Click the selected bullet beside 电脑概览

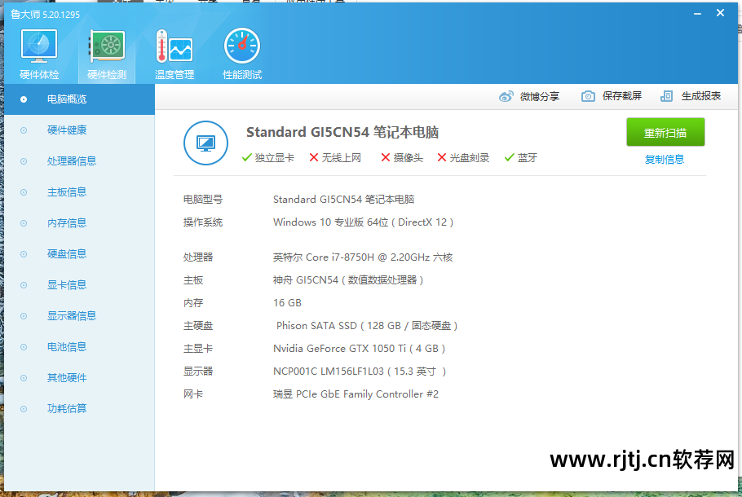point(24,99)
